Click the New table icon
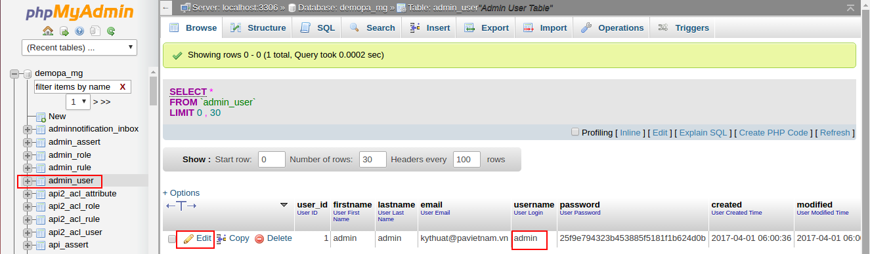The width and height of the screenshot is (870, 254). tap(41, 117)
